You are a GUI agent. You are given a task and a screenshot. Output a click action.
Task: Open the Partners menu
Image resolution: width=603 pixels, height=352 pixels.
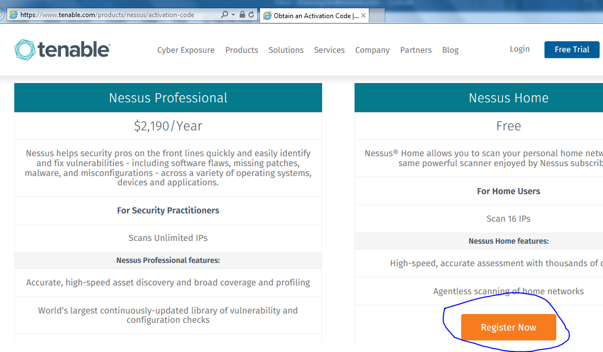[416, 50]
